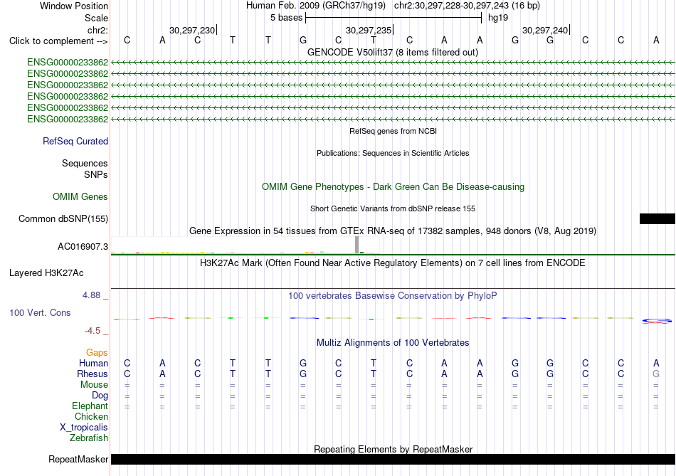Viewport: 676px width, 476px height.
Task: Click the chr2: ruler label
Action: [97, 30]
